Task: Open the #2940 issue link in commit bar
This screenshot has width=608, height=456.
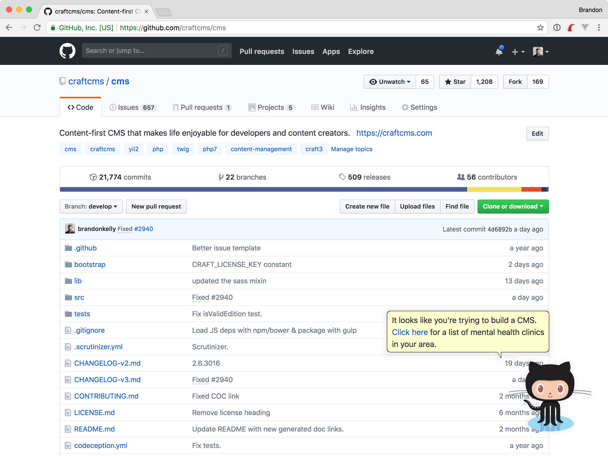Action: pos(144,229)
